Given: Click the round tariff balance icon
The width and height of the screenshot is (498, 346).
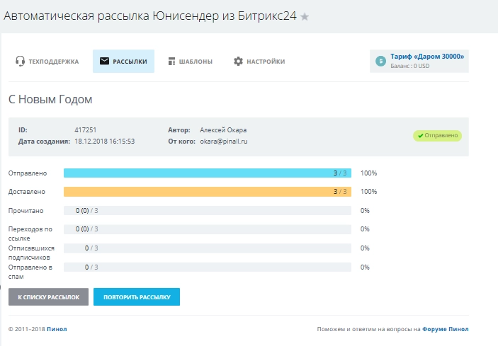Looking at the screenshot, I should 381,61.
